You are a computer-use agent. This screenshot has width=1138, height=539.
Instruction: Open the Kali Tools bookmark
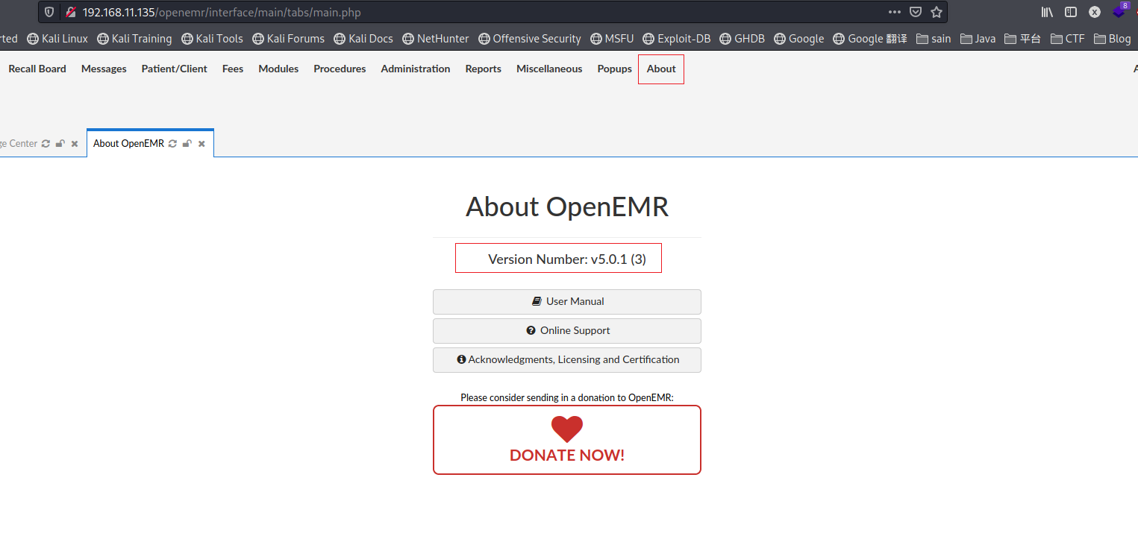[212, 39]
